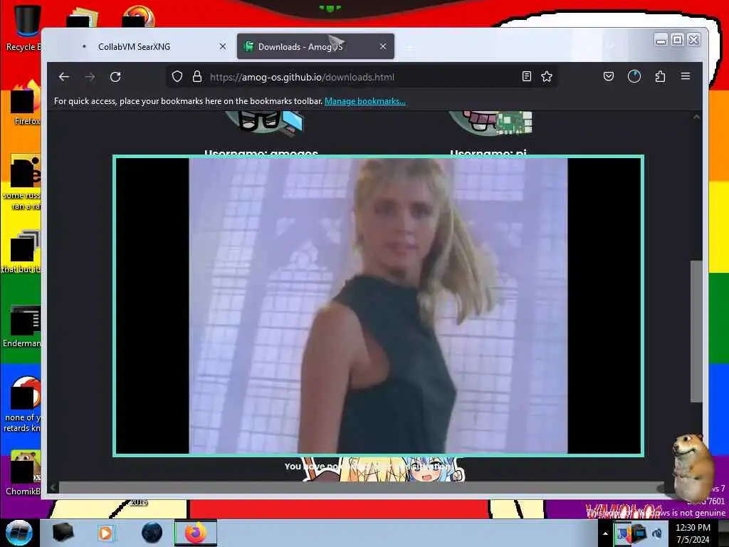Image resolution: width=729 pixels, height=547 pixels.
Task: Open the ChomikB desktop icon
Action: click(x=23, y=473)
